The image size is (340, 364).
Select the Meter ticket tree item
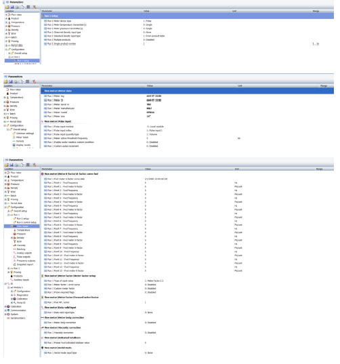(22, 137)
